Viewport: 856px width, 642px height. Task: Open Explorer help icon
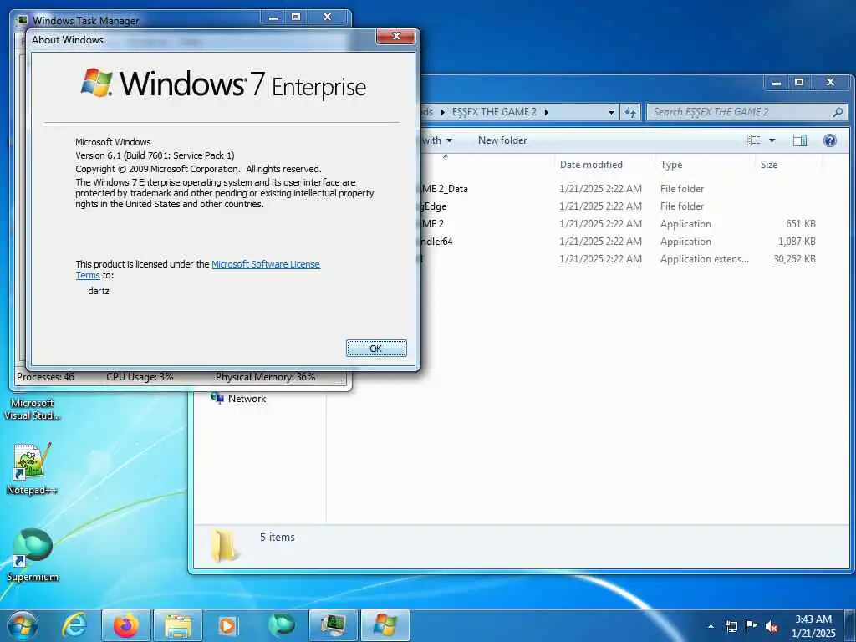pos(830,140)
